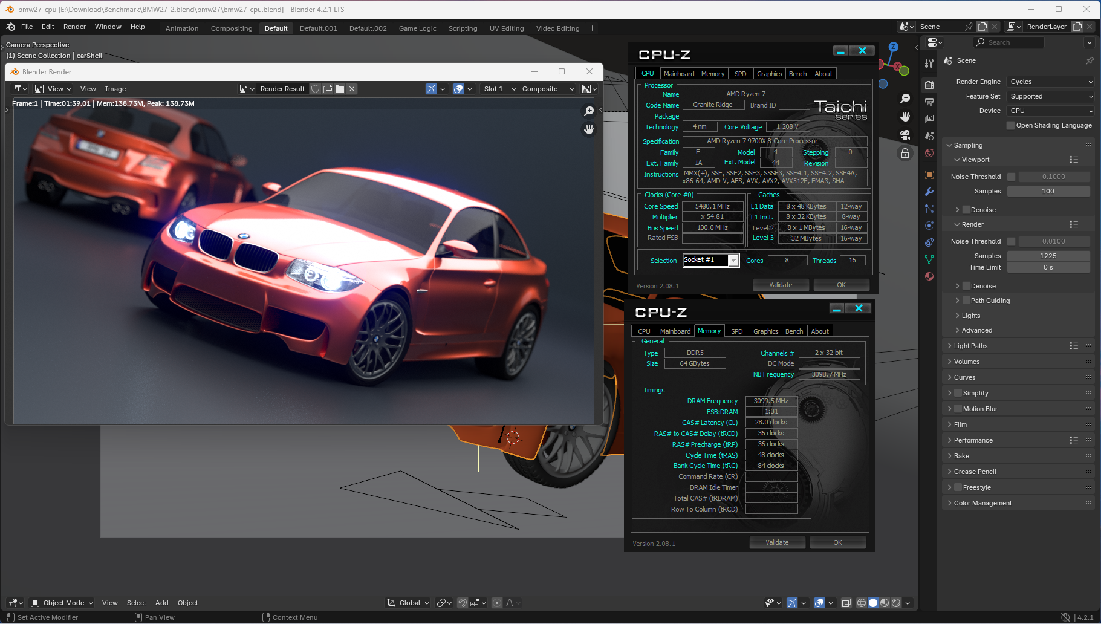Enable Render Noise Threshold checkbox

(1011, 241)
